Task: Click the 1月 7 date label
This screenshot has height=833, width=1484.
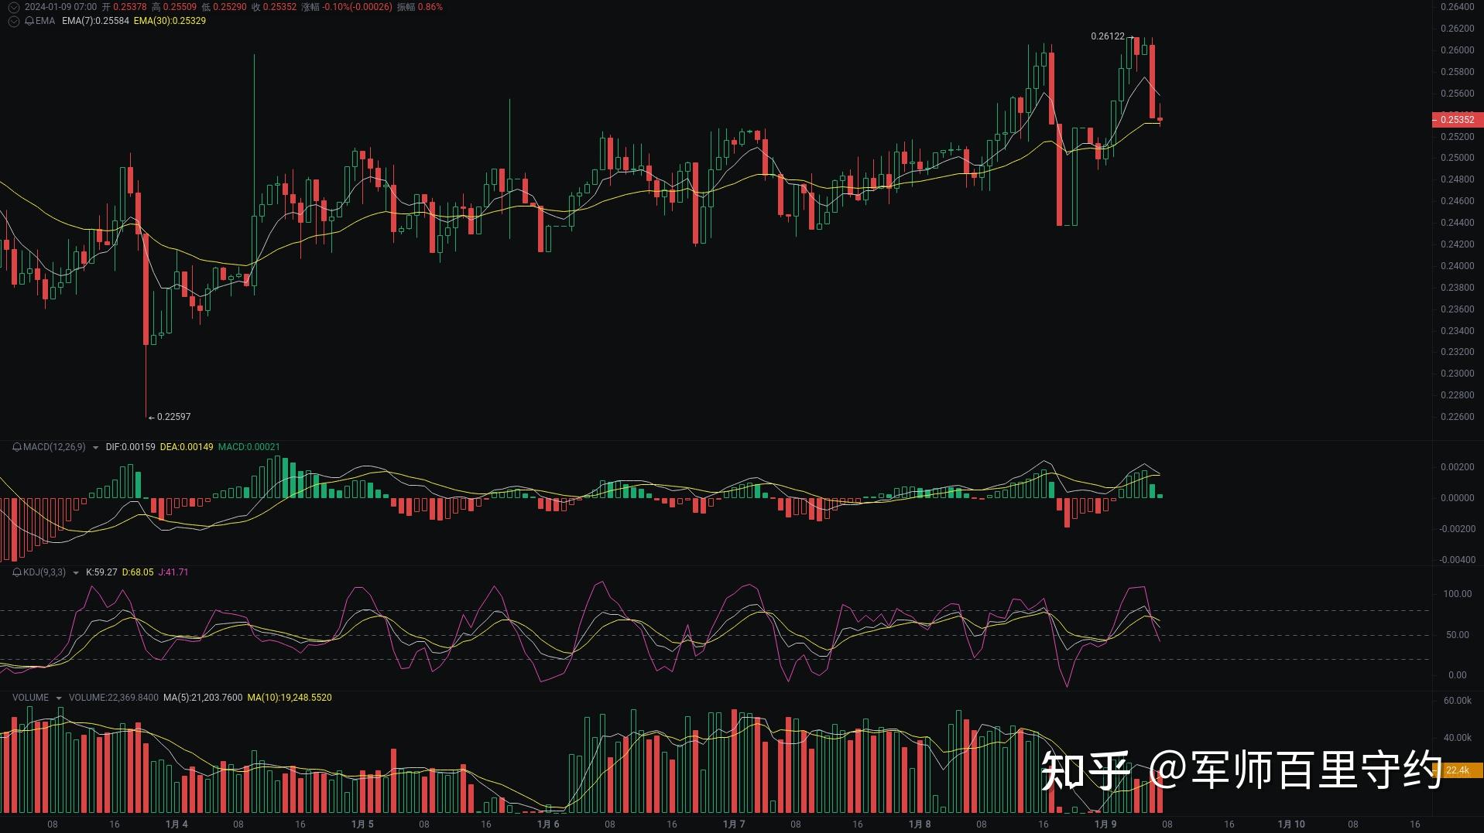Action: pos(734,824)
